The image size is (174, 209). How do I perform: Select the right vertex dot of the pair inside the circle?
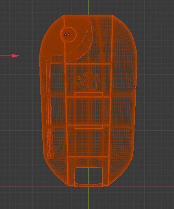pyautogui.click(x=69, y=35)
